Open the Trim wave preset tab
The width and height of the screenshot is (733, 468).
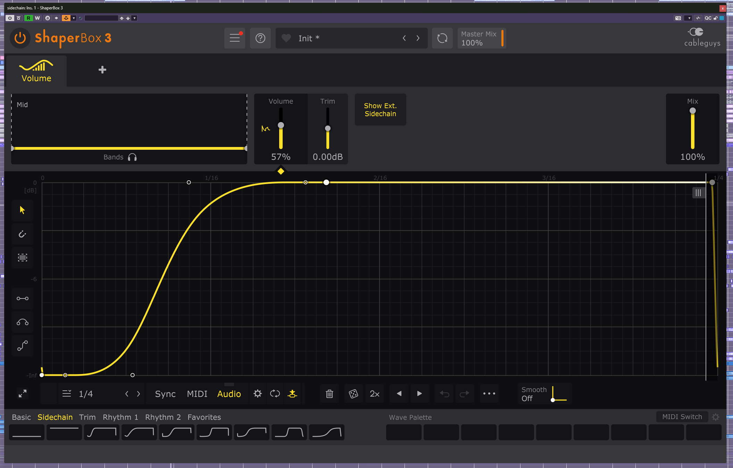coord(87,417)
